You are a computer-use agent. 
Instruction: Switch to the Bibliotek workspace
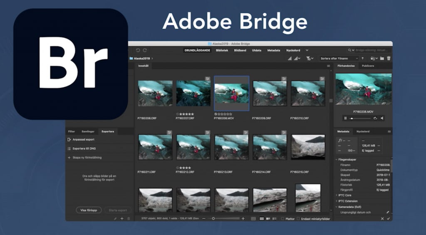click(221, 50)
